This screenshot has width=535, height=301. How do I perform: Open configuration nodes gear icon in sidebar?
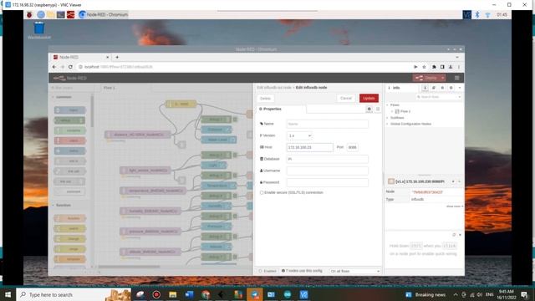(x=451, y=88)
